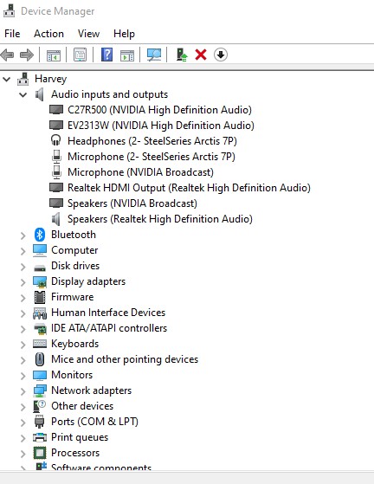Click the blue Help question-mark icon
The image size is (374, 484).
106,55
